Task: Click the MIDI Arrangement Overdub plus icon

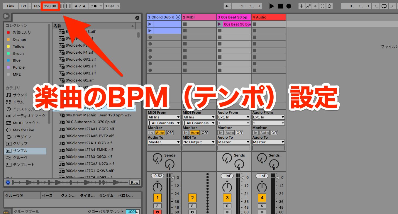Action: (302, 6)
